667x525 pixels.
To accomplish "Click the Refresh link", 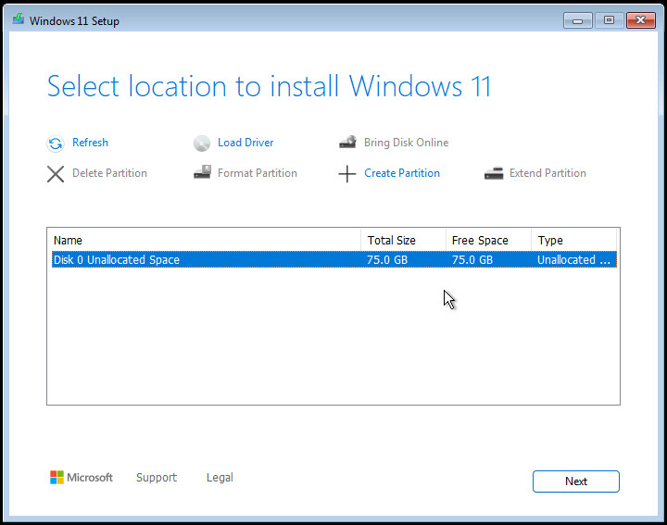I will 90,143.
